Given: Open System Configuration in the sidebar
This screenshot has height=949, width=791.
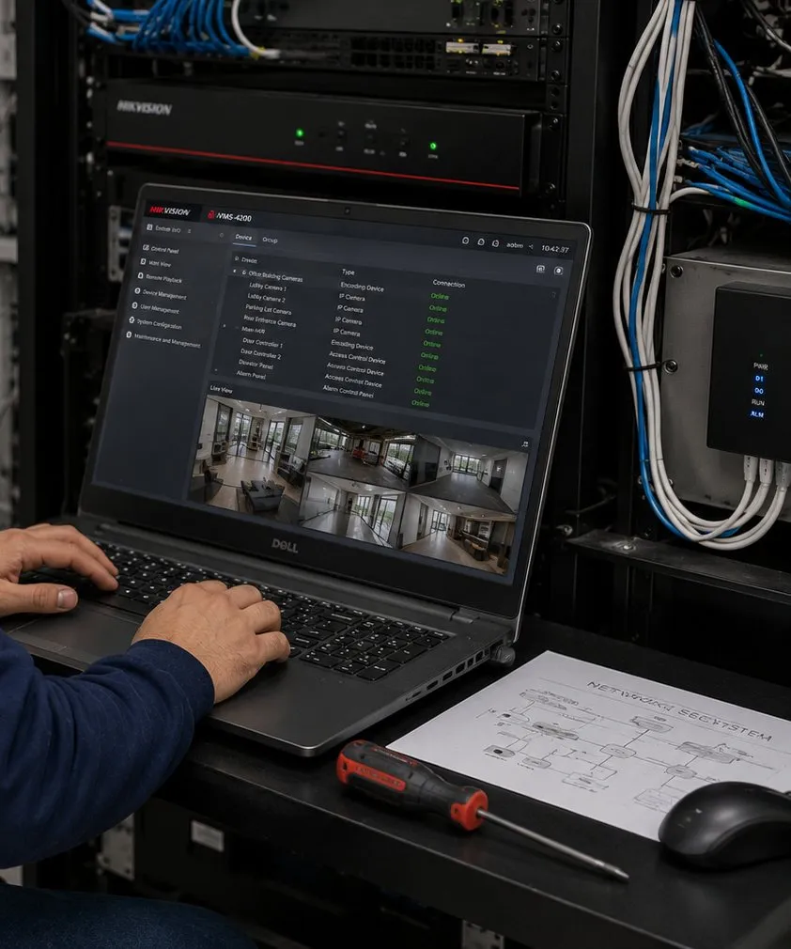Looking at the screenshot, I should [x=156, y=324].
